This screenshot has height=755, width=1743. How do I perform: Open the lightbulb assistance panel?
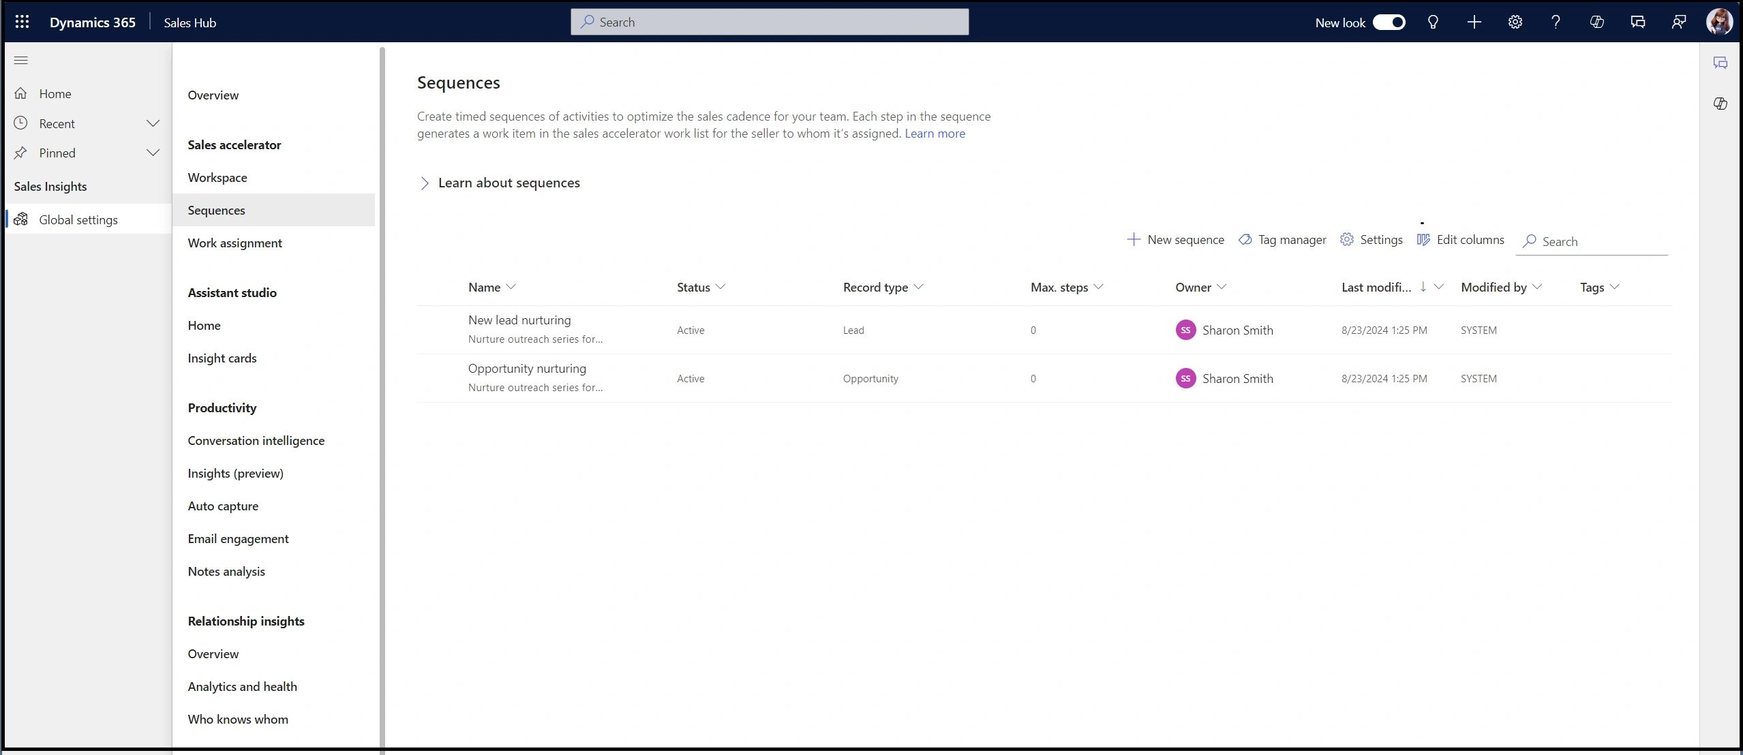(1432, 21)
